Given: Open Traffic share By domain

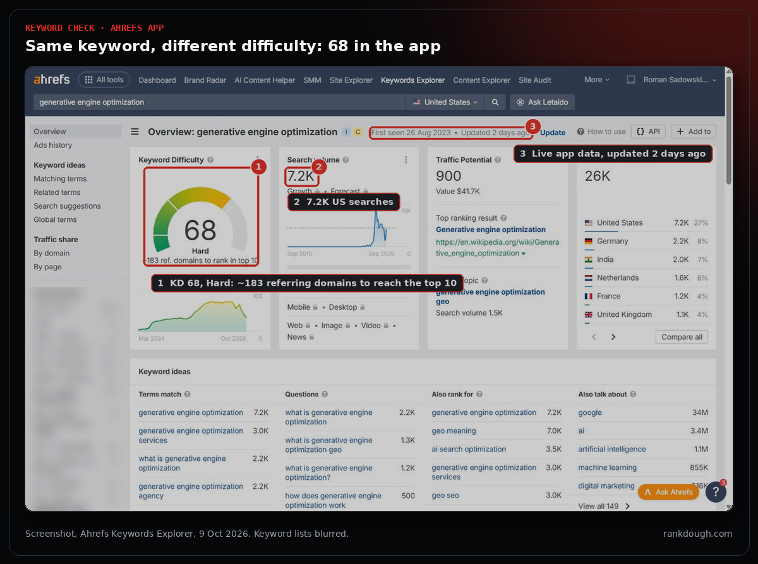Looking at the screenshot, I should pyautogui.click(x=52, y=253).
